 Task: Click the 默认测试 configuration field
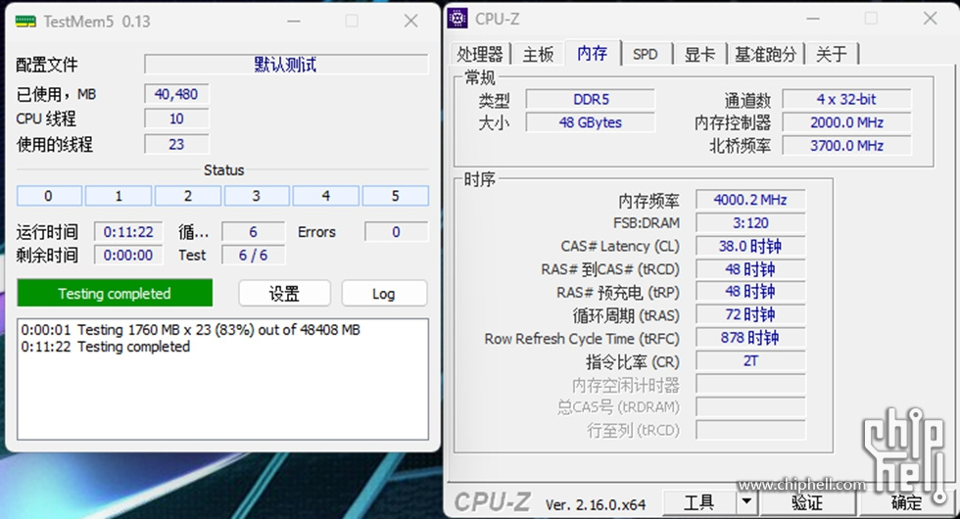[x=286, y=65]
